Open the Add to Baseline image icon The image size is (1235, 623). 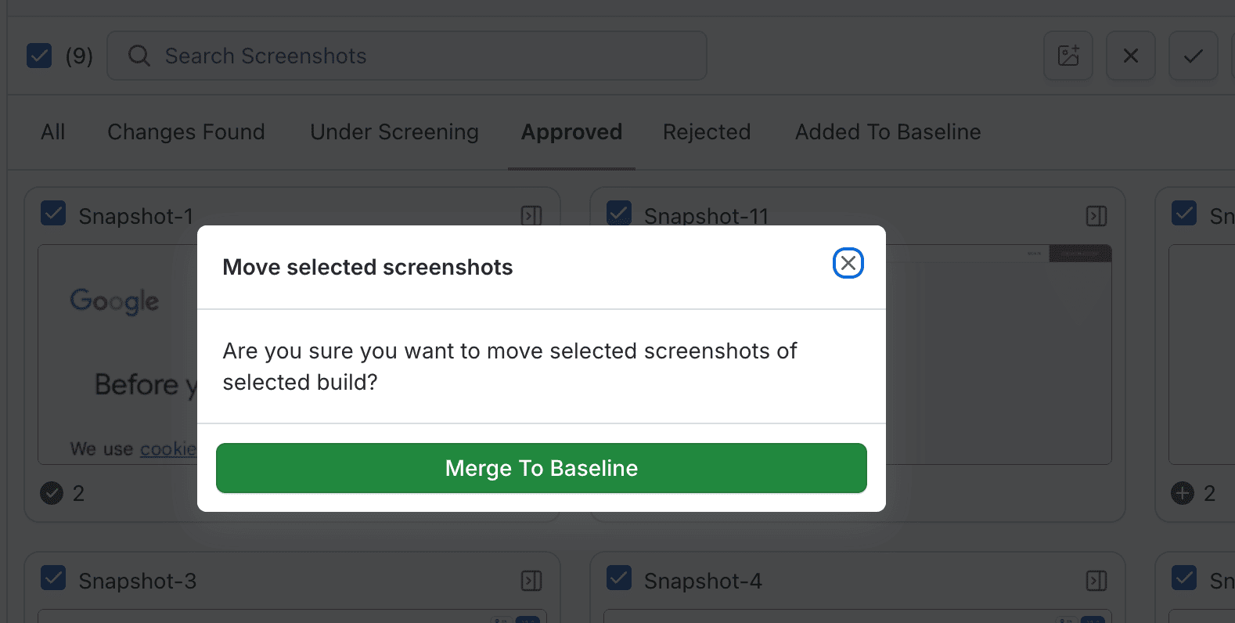(x=1068, y=56)
